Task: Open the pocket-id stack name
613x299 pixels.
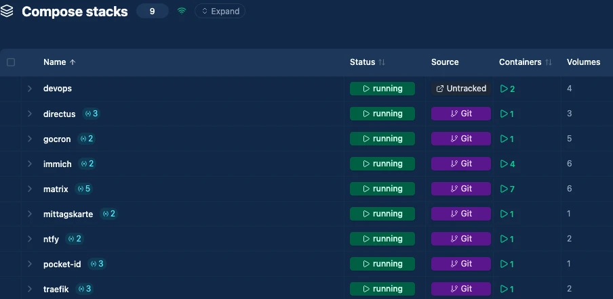Action: coord(62,264)
